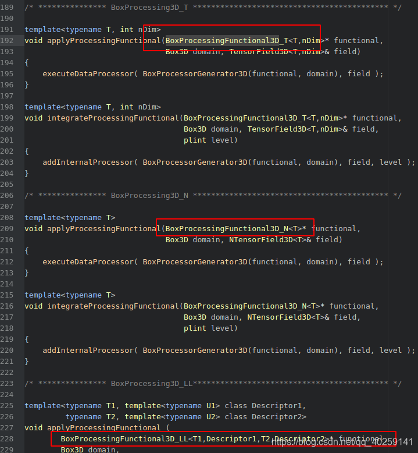Screen dimensions: 418x453
Task: Click plint keyword on line 201
Action: (x=195, y=140)
